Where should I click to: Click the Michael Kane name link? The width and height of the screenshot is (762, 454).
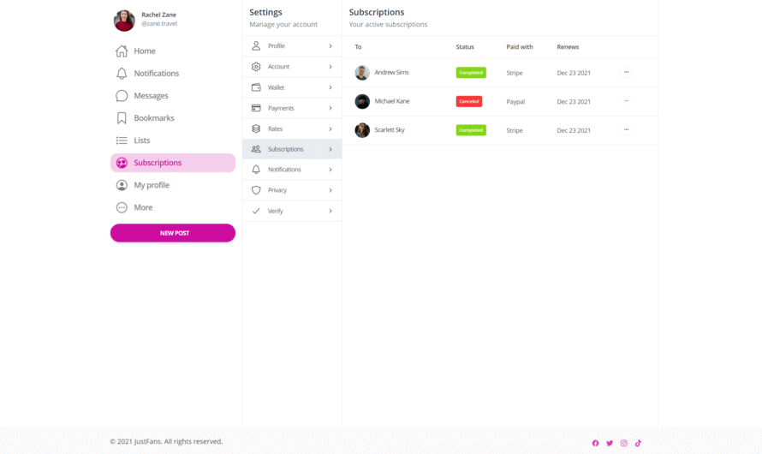[391, 101]
